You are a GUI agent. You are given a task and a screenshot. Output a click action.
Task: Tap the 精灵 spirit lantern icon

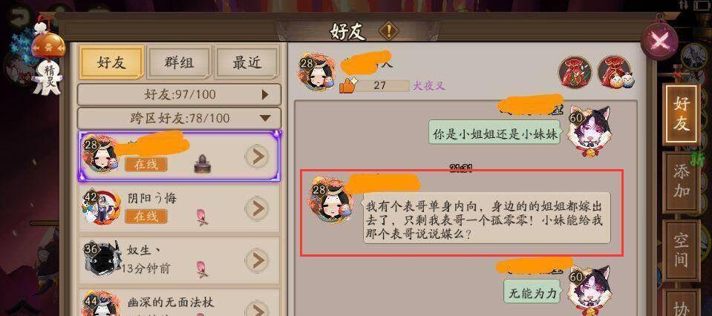tap(48, 62)
